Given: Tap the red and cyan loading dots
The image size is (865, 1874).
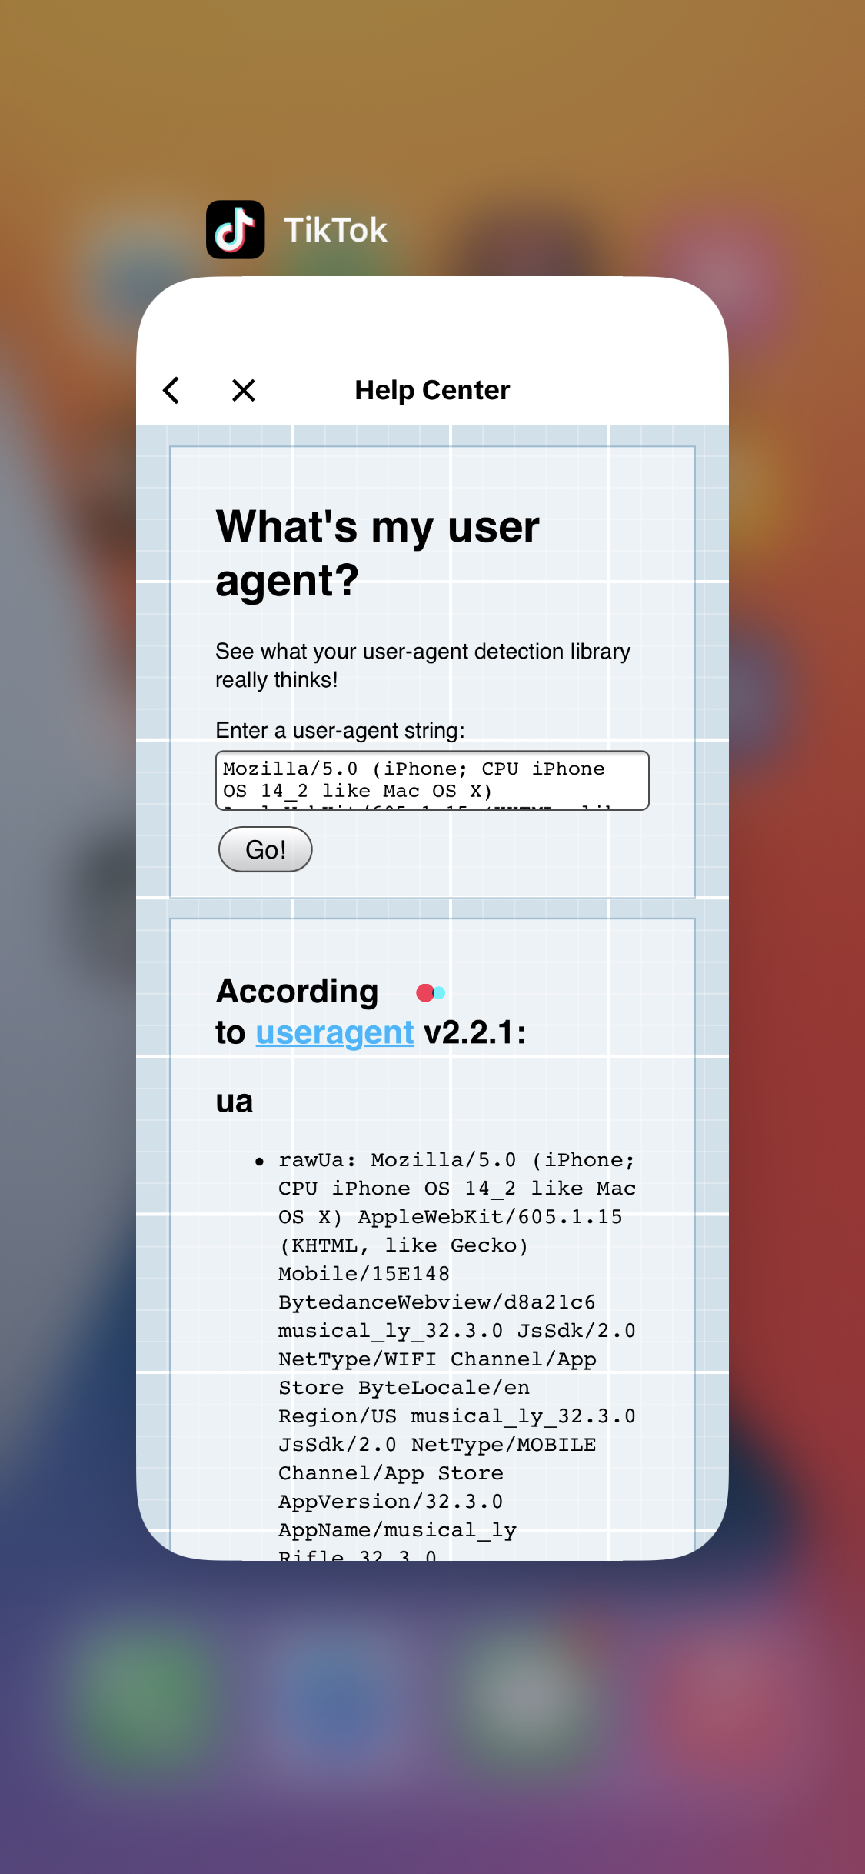Looking at the screenshot, I should tap(431, 993).
